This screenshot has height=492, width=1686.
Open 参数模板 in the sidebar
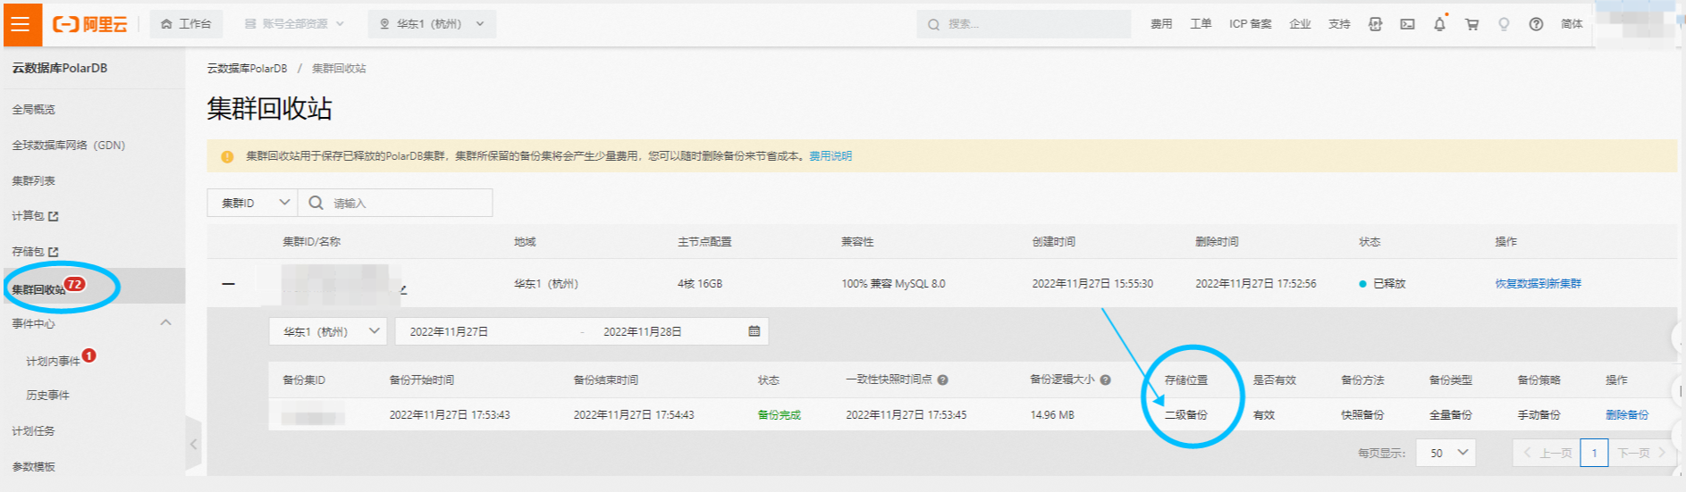point(34,466)
